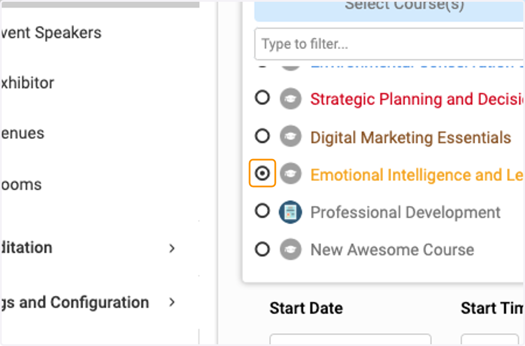Select the Digital Marketing Essentials radio button
This screenshot has width=525, height=346.
(x=262, y=136)
